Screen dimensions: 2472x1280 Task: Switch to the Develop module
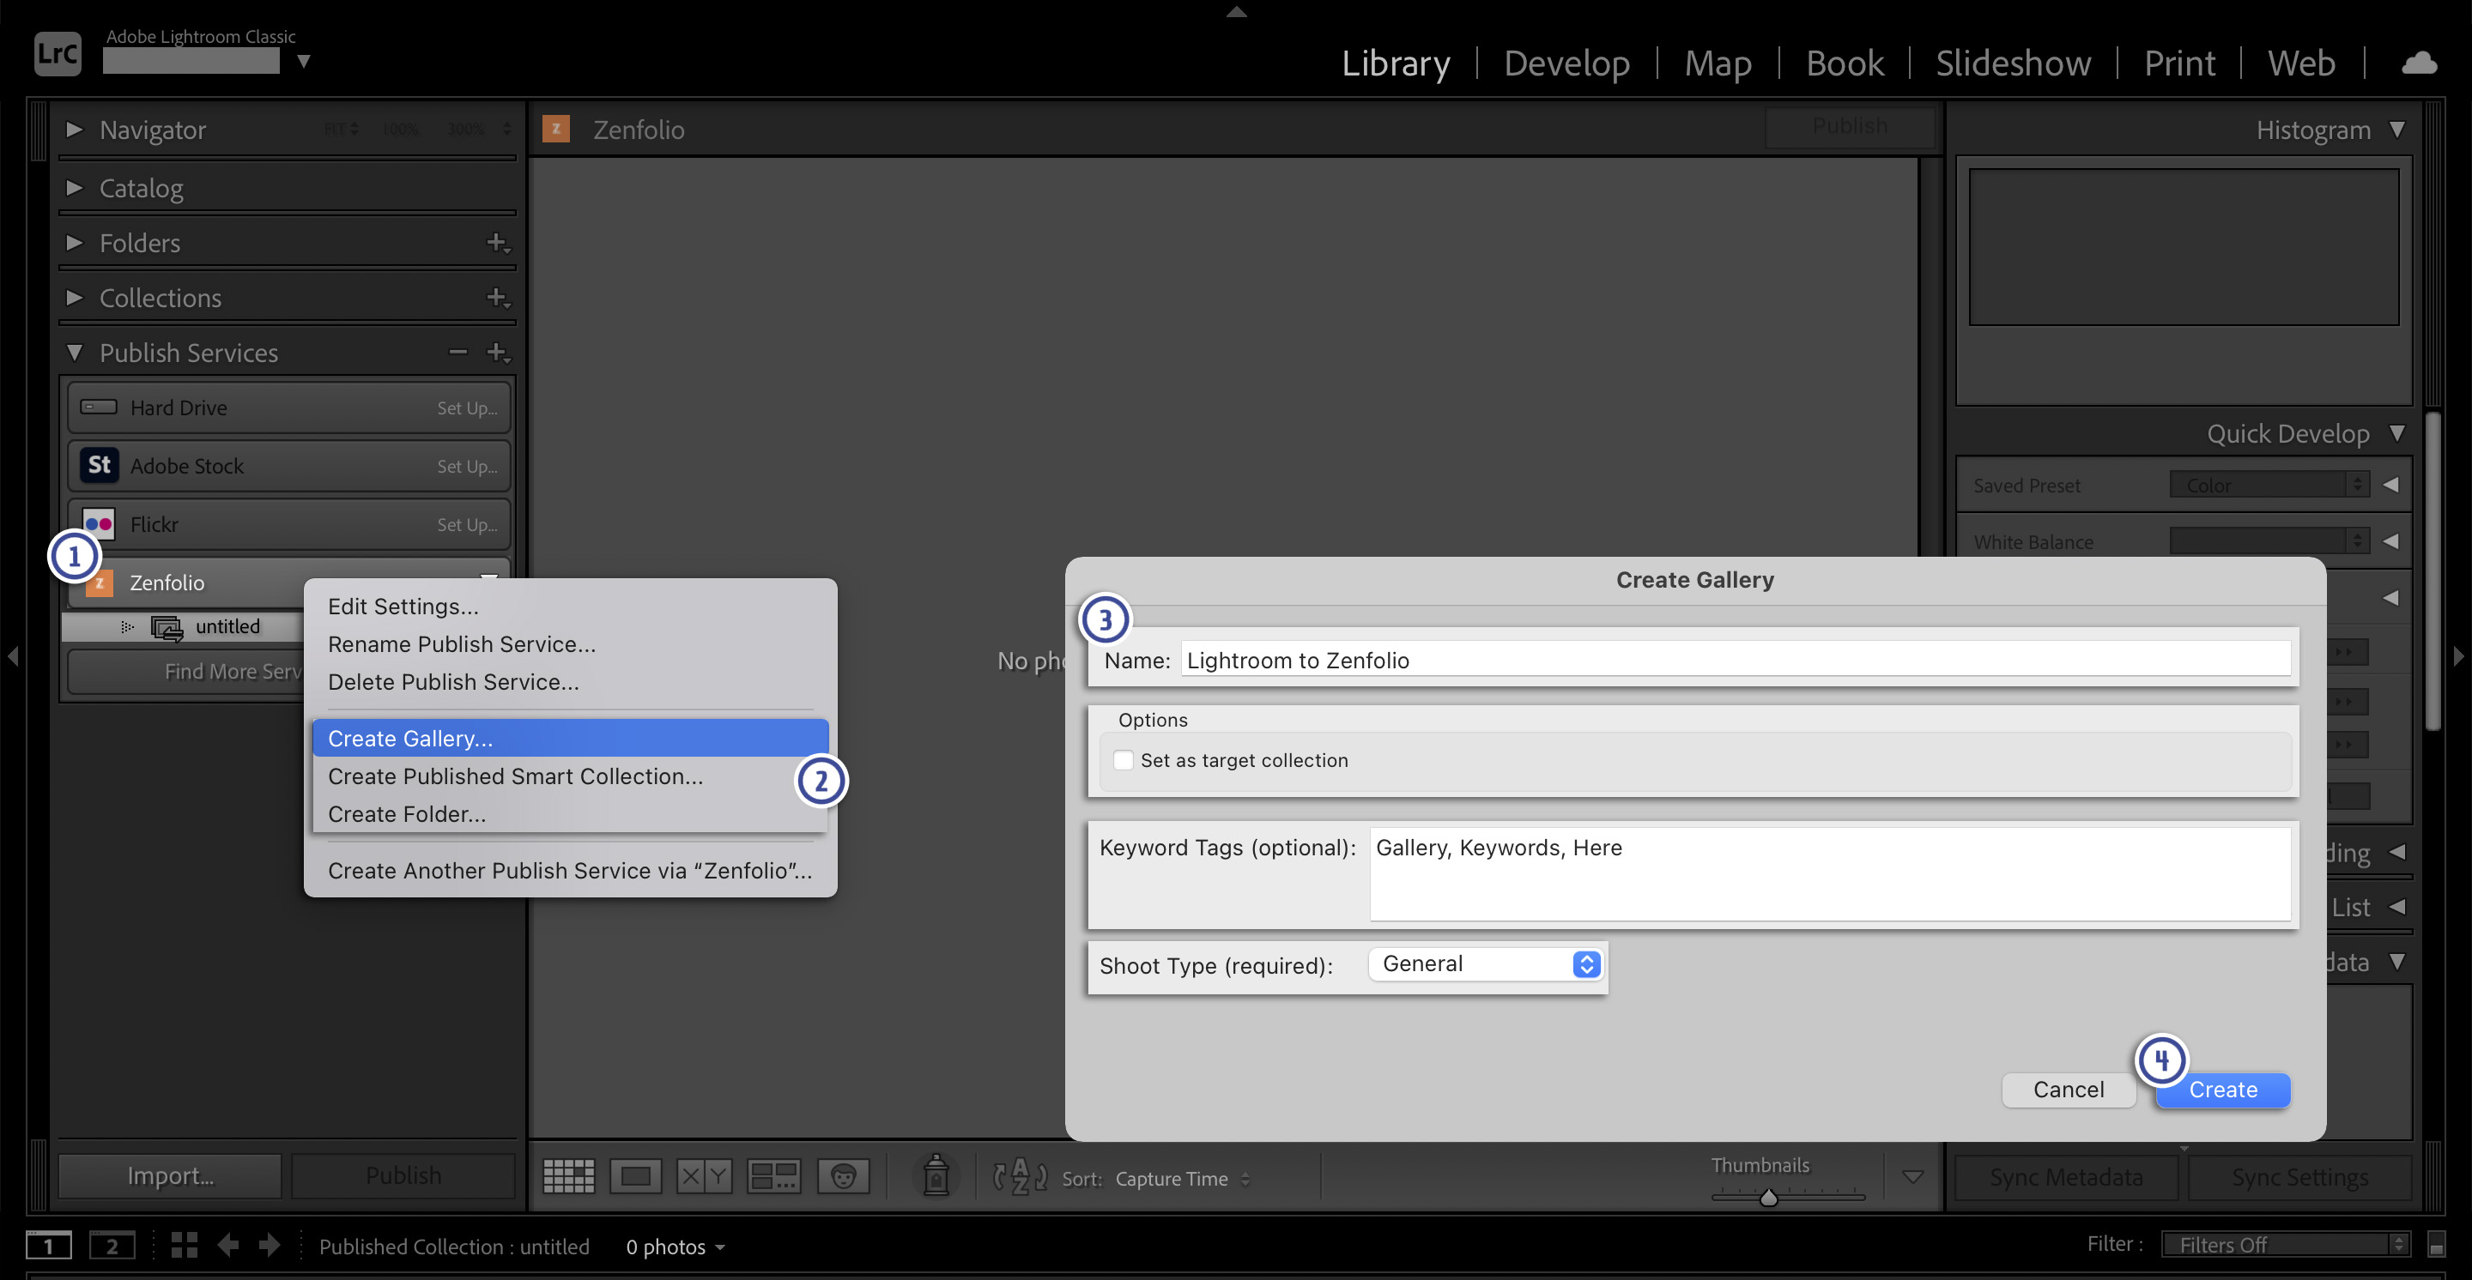(x=1567, y=63)
